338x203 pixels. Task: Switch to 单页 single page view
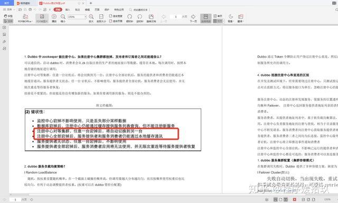pos(218,16)
